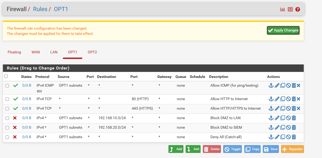Click the Rules breadcrumb link
Viewport: 322px width, 158px height.
click(40, 9)
